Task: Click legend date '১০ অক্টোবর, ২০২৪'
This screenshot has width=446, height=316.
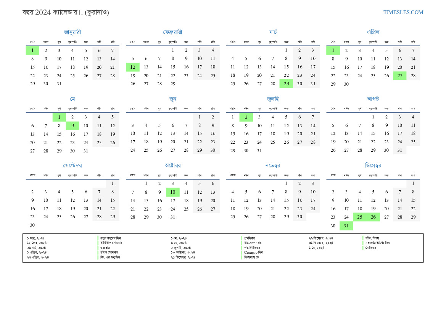Action: click(x=183, y=253)
